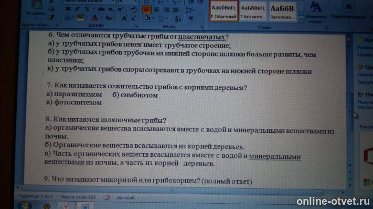Screen dimensions: 373x209
Task: Click answer option а) паразитизмом
Action: pyautogui.click(x=74, y=94)
